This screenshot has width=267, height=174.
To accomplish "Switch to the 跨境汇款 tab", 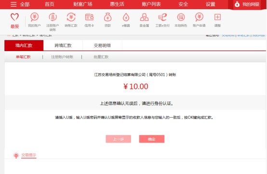I will click(x=63, y=45).
